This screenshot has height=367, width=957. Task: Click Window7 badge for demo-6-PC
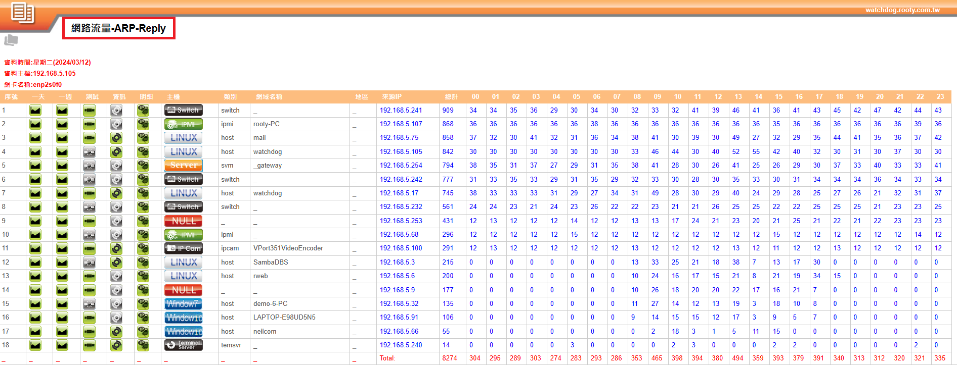[183, 304]
